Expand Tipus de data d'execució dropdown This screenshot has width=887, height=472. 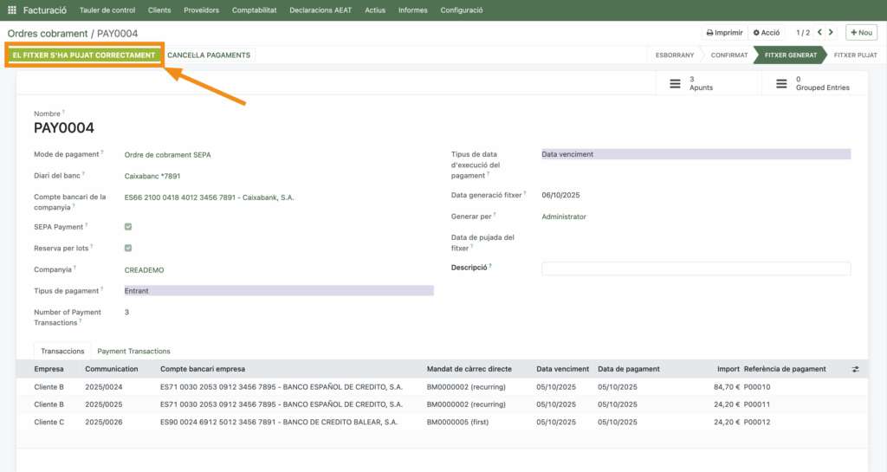pos(696,154)
